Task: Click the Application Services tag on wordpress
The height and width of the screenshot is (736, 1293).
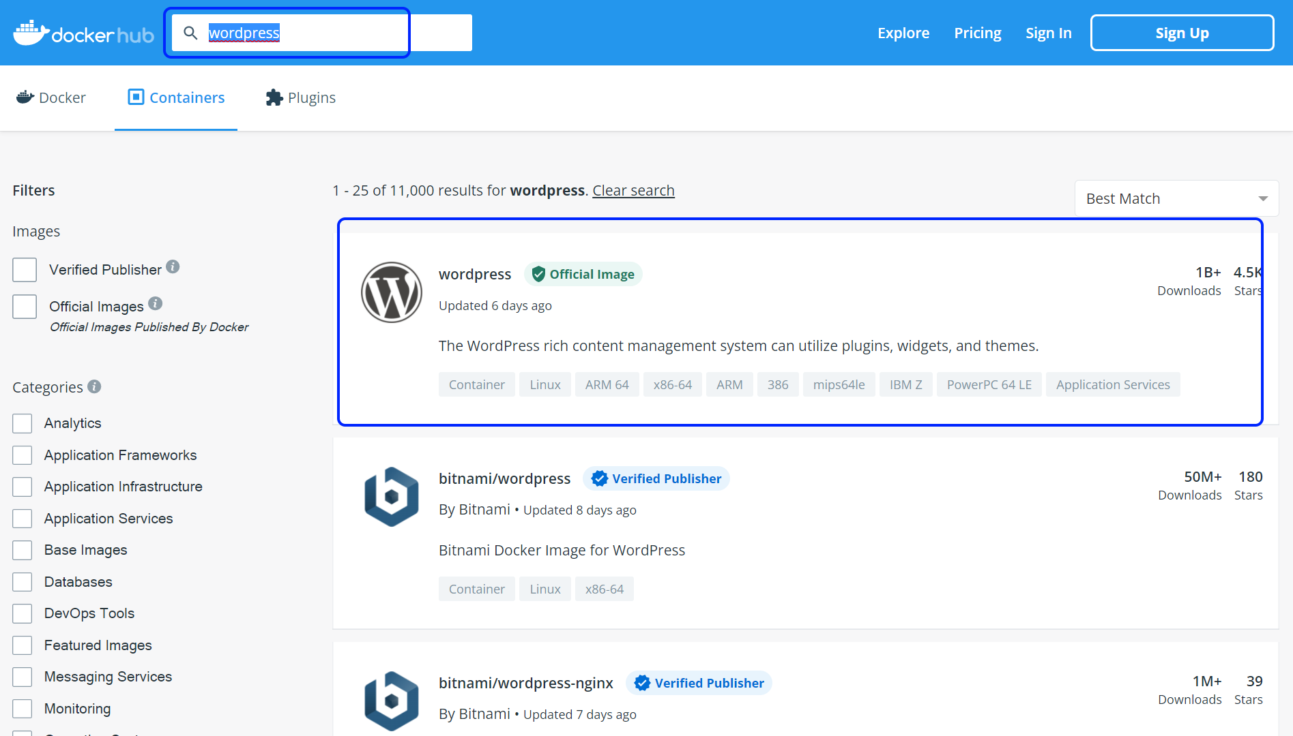Action: tap(1114, 384)
